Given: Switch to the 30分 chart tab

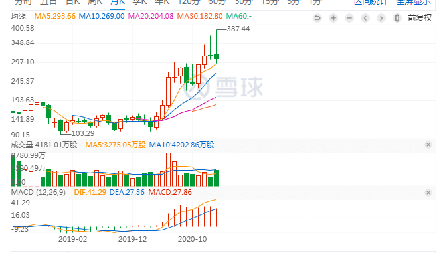Looking at the screenshot, I should click(x=243, y=2).
